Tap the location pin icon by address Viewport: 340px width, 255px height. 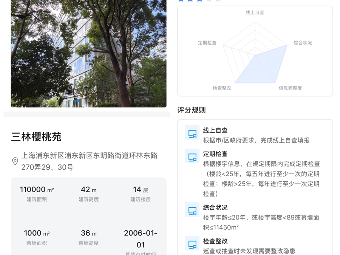click(x=15, y=161)
